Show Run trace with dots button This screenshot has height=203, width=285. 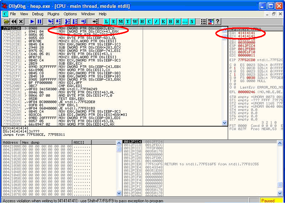[185, 22]
